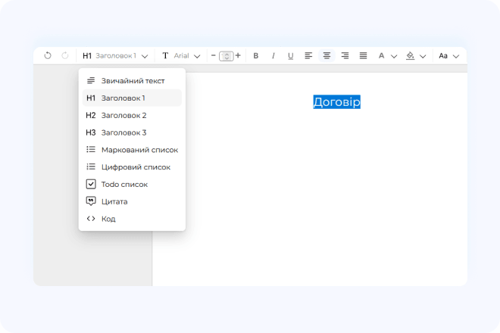This screenshot has width=500, height=333.
Task: Open the highlight fill color dropdown
Action: 415,56
